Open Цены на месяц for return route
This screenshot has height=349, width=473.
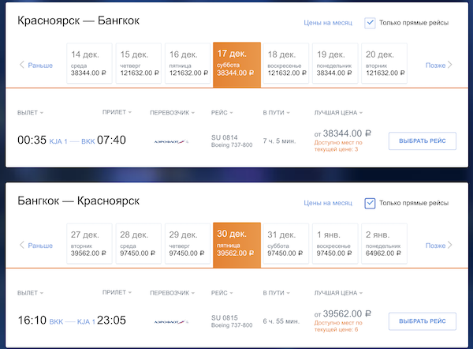328,204
